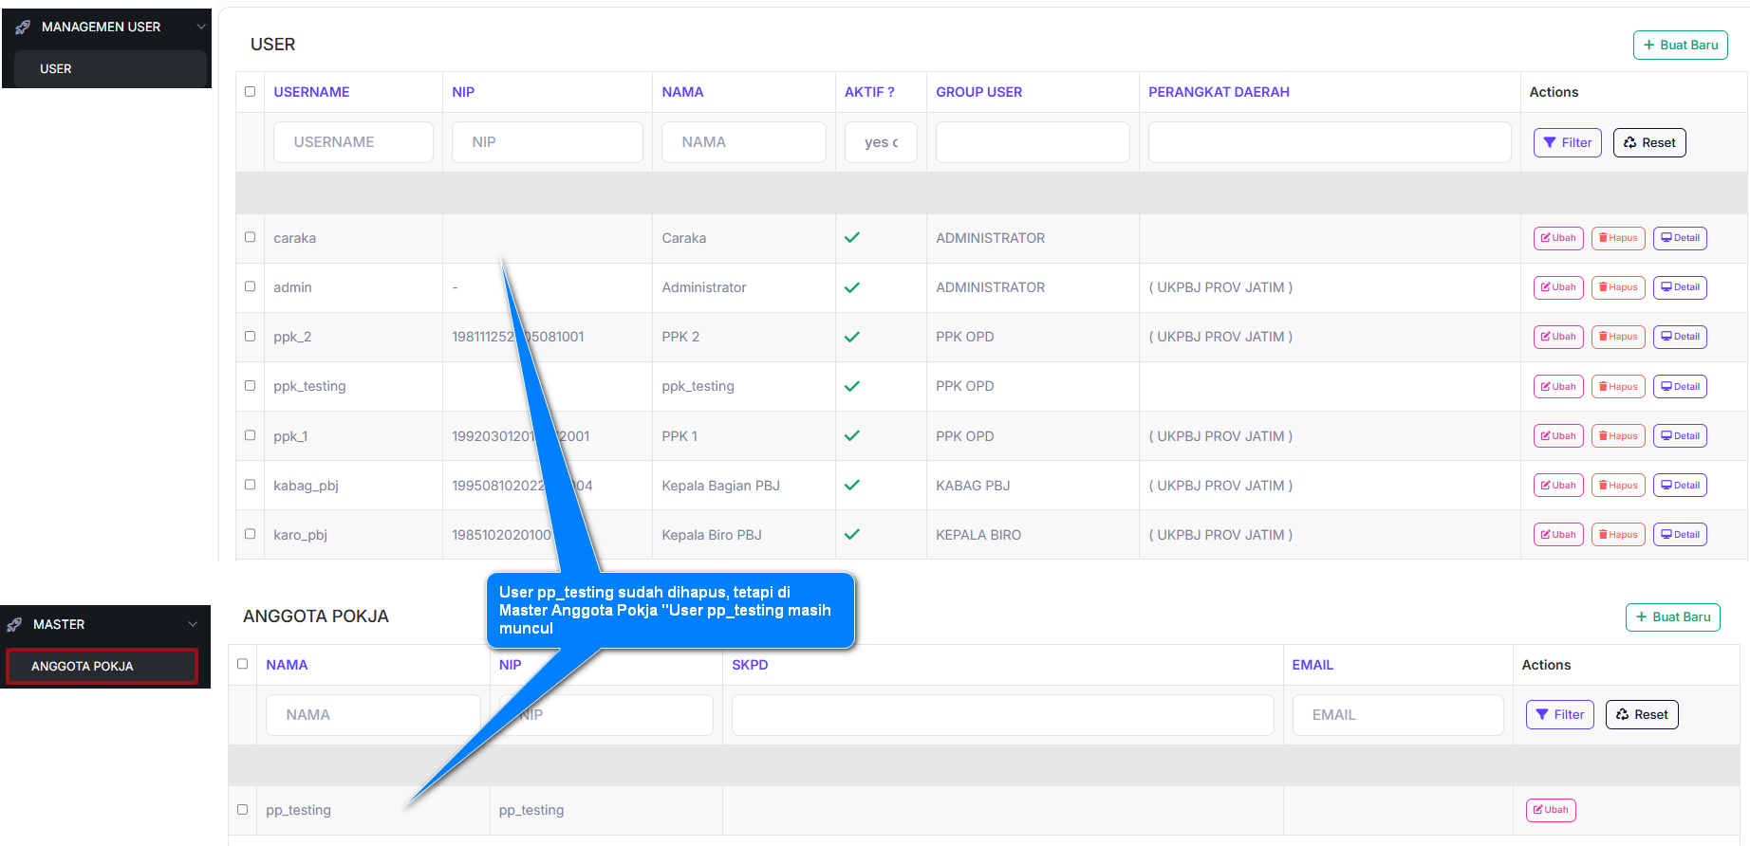
Task: Click Buat Baru in the USER section
Action: tap(1680, 45)
